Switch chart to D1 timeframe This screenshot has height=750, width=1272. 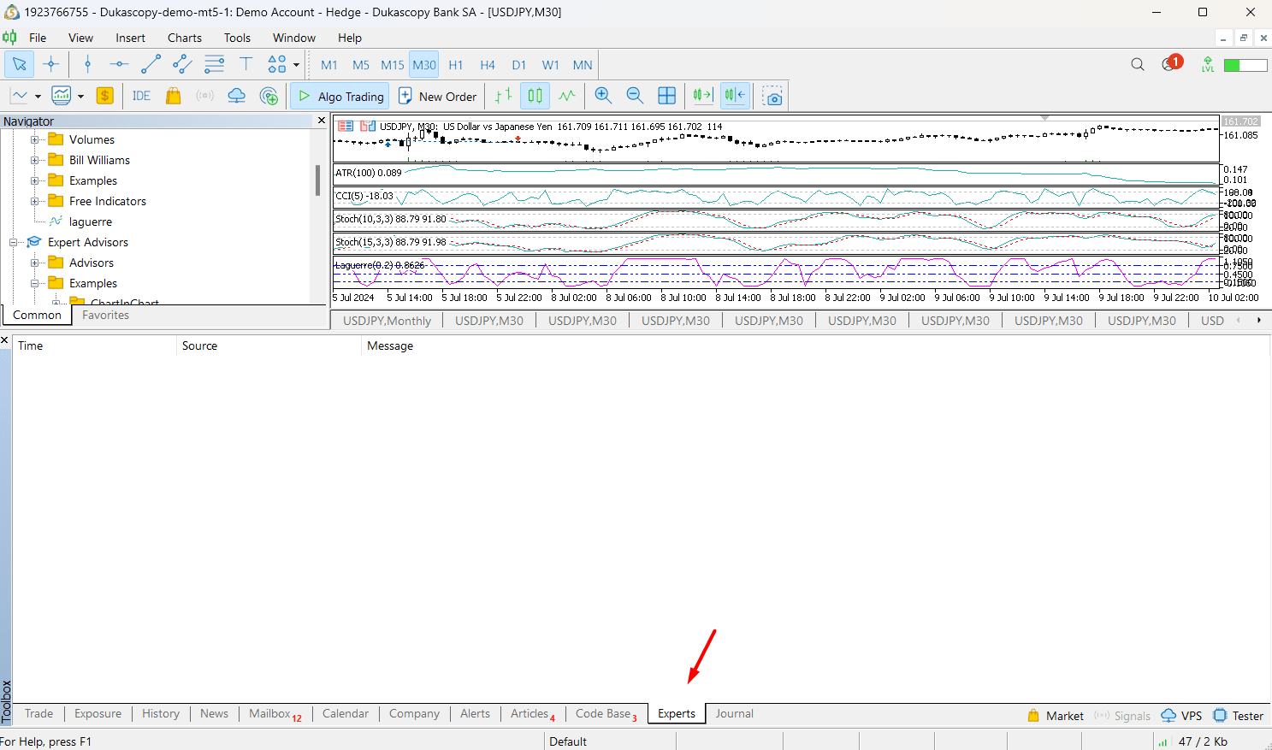coord(519,65)
